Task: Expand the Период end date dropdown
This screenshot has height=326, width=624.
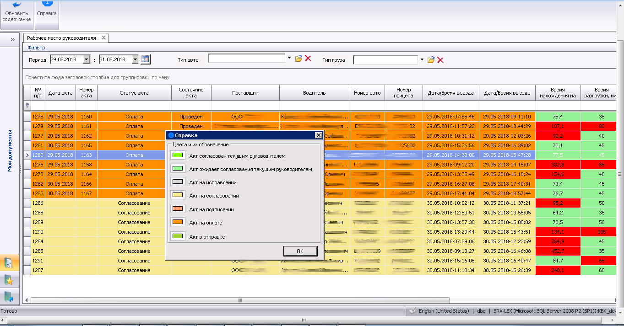Action: pos(135,59)
